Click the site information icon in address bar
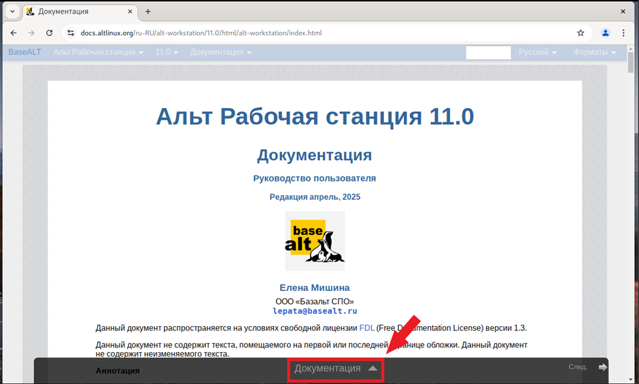 (70, 33)
